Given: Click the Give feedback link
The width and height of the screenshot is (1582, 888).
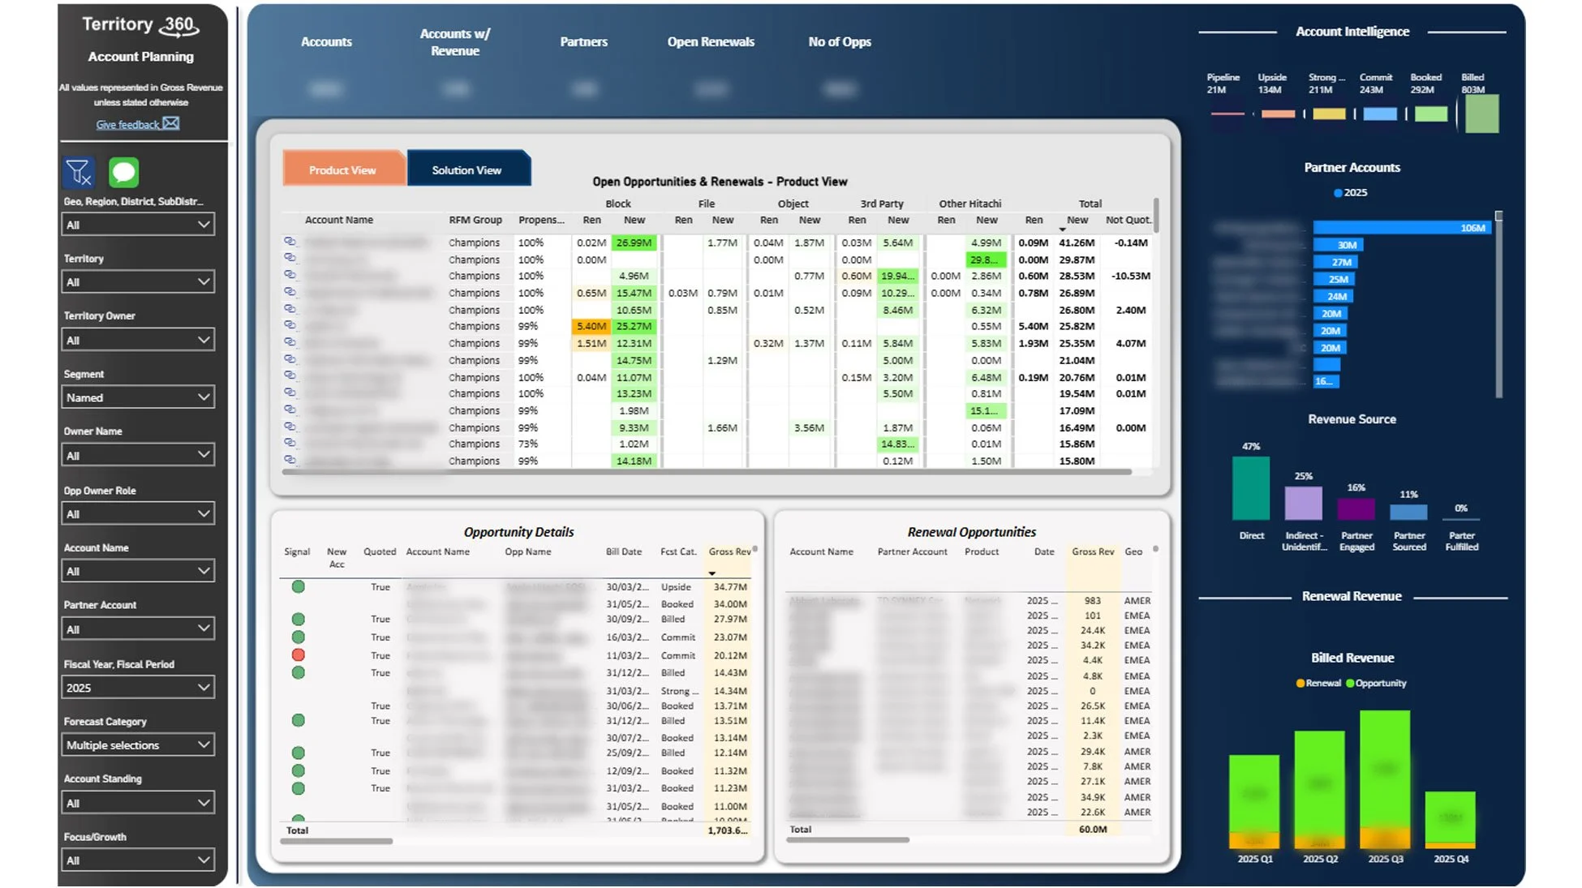Looking at the screenshot, I should [x=127, y=125].
